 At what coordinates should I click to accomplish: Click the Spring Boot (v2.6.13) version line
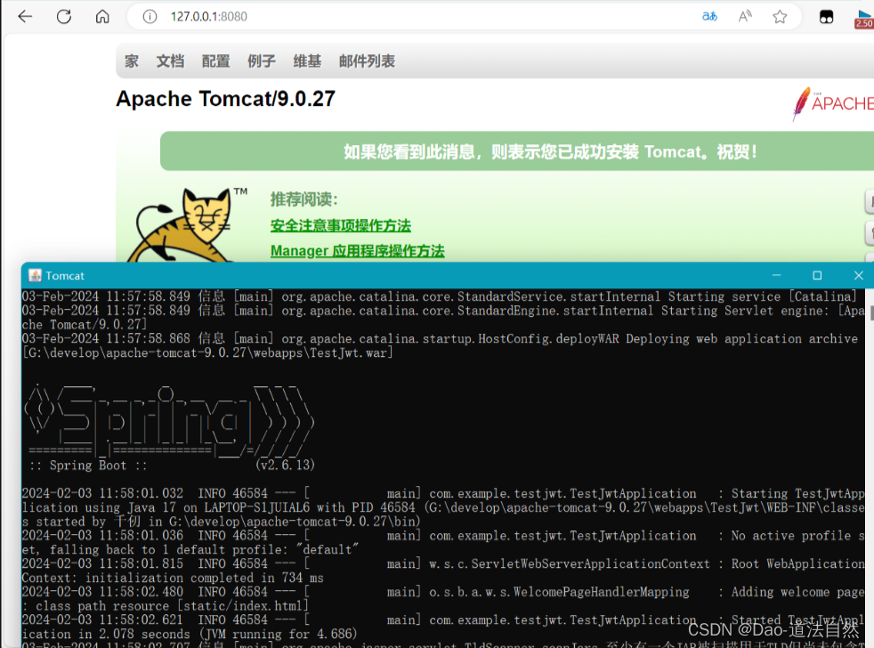[173, 466]
